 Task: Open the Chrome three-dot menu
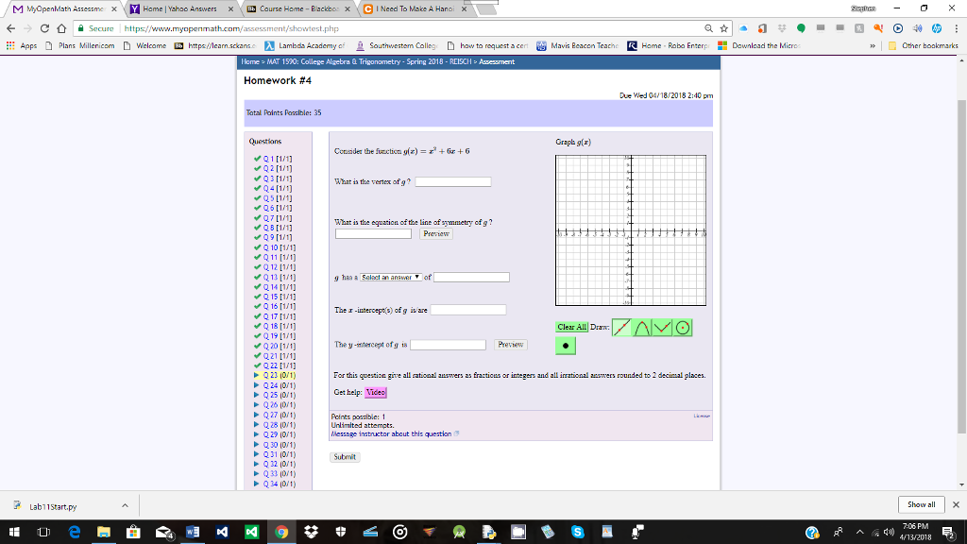point(957,28)
